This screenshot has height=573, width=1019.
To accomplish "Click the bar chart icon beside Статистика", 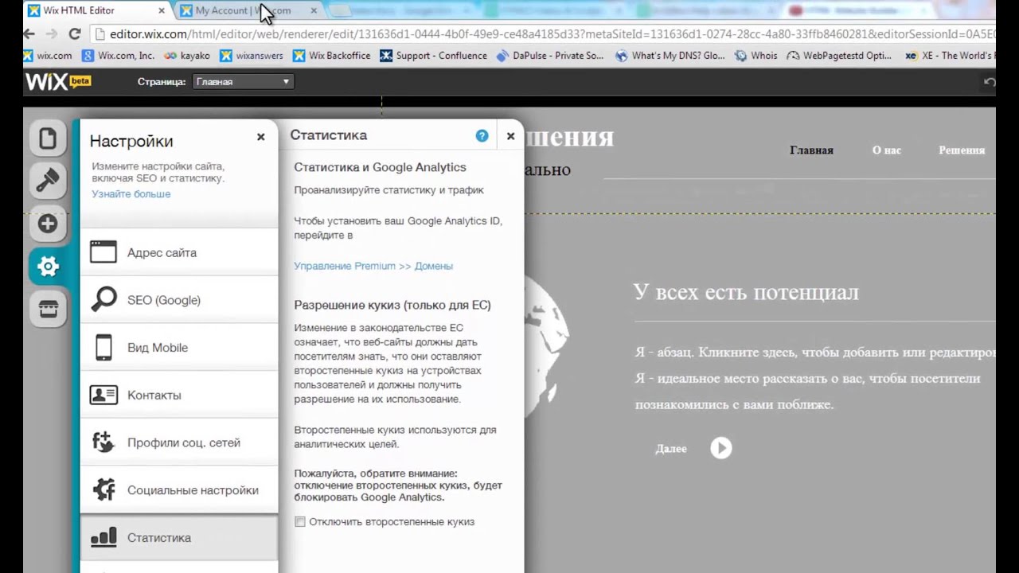I will (x=103, y=537).
